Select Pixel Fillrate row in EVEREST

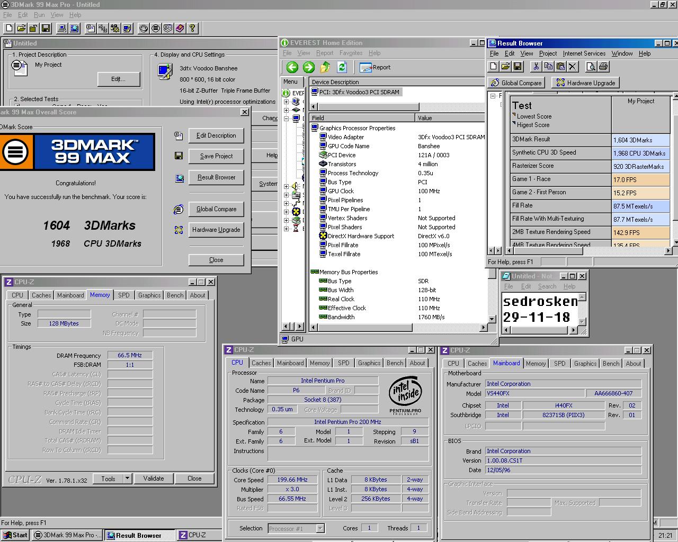(397, 245)
